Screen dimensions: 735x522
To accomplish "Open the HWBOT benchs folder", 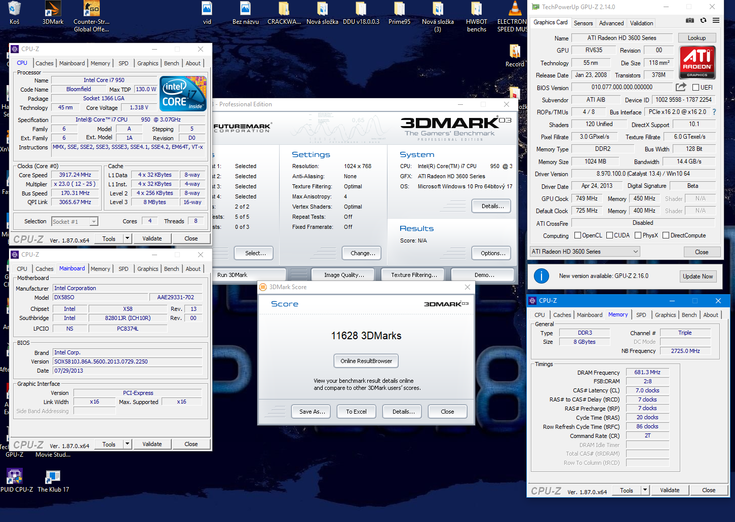I will (476, 16).
